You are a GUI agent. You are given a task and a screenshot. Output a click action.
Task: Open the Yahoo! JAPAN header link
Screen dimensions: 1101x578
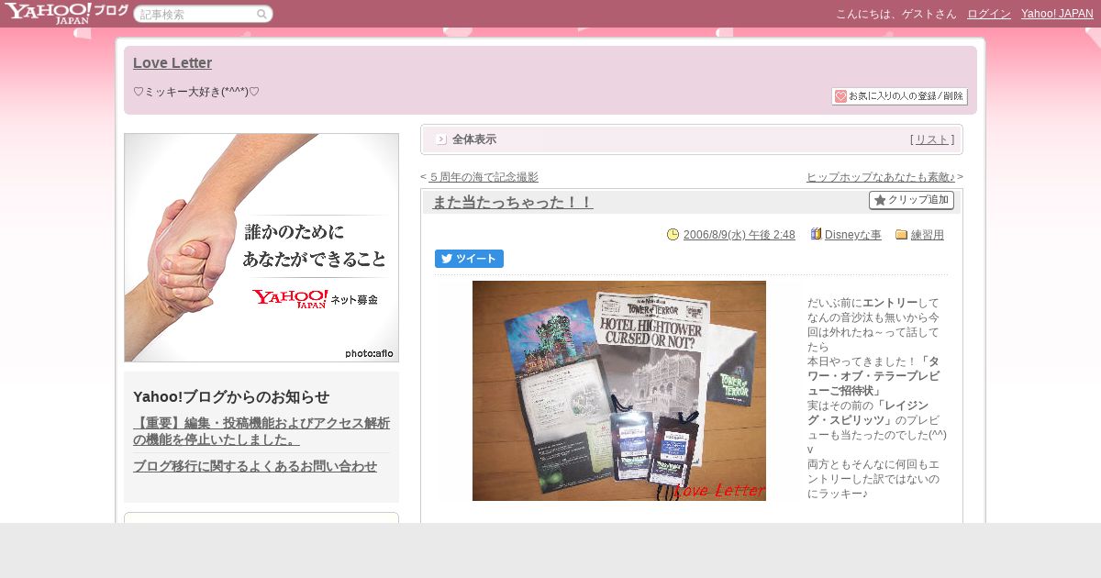coord(1057,14)
